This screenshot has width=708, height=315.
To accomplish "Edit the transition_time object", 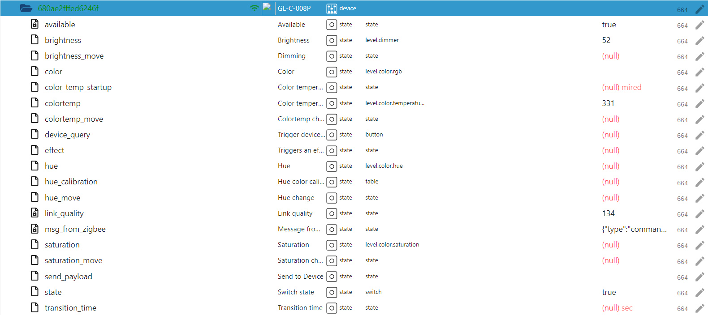I will [x=699, y=308].
